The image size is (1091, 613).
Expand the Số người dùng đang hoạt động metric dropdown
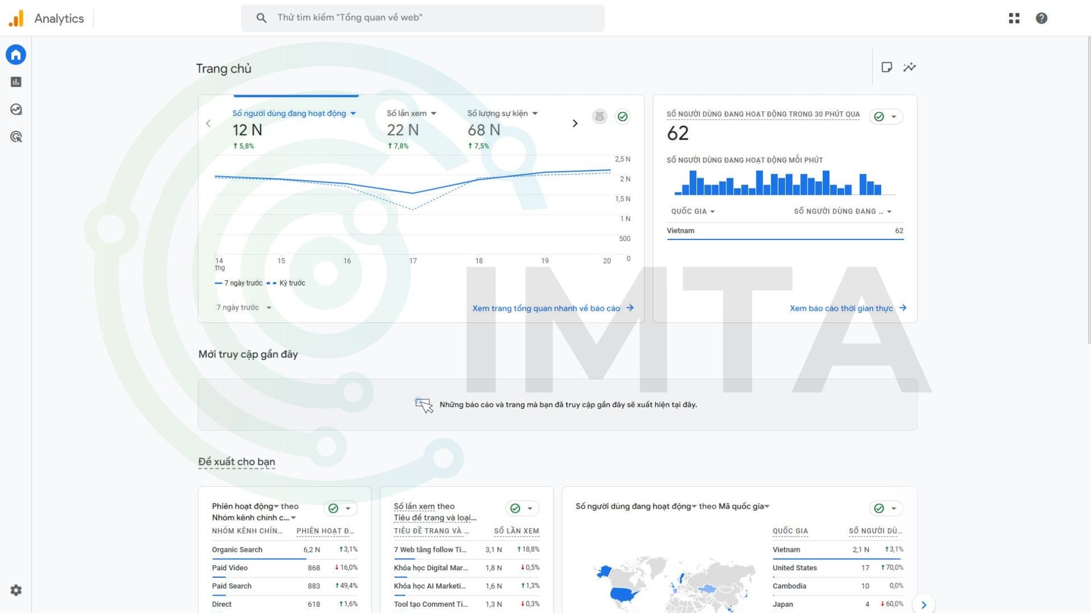(353, 113)
